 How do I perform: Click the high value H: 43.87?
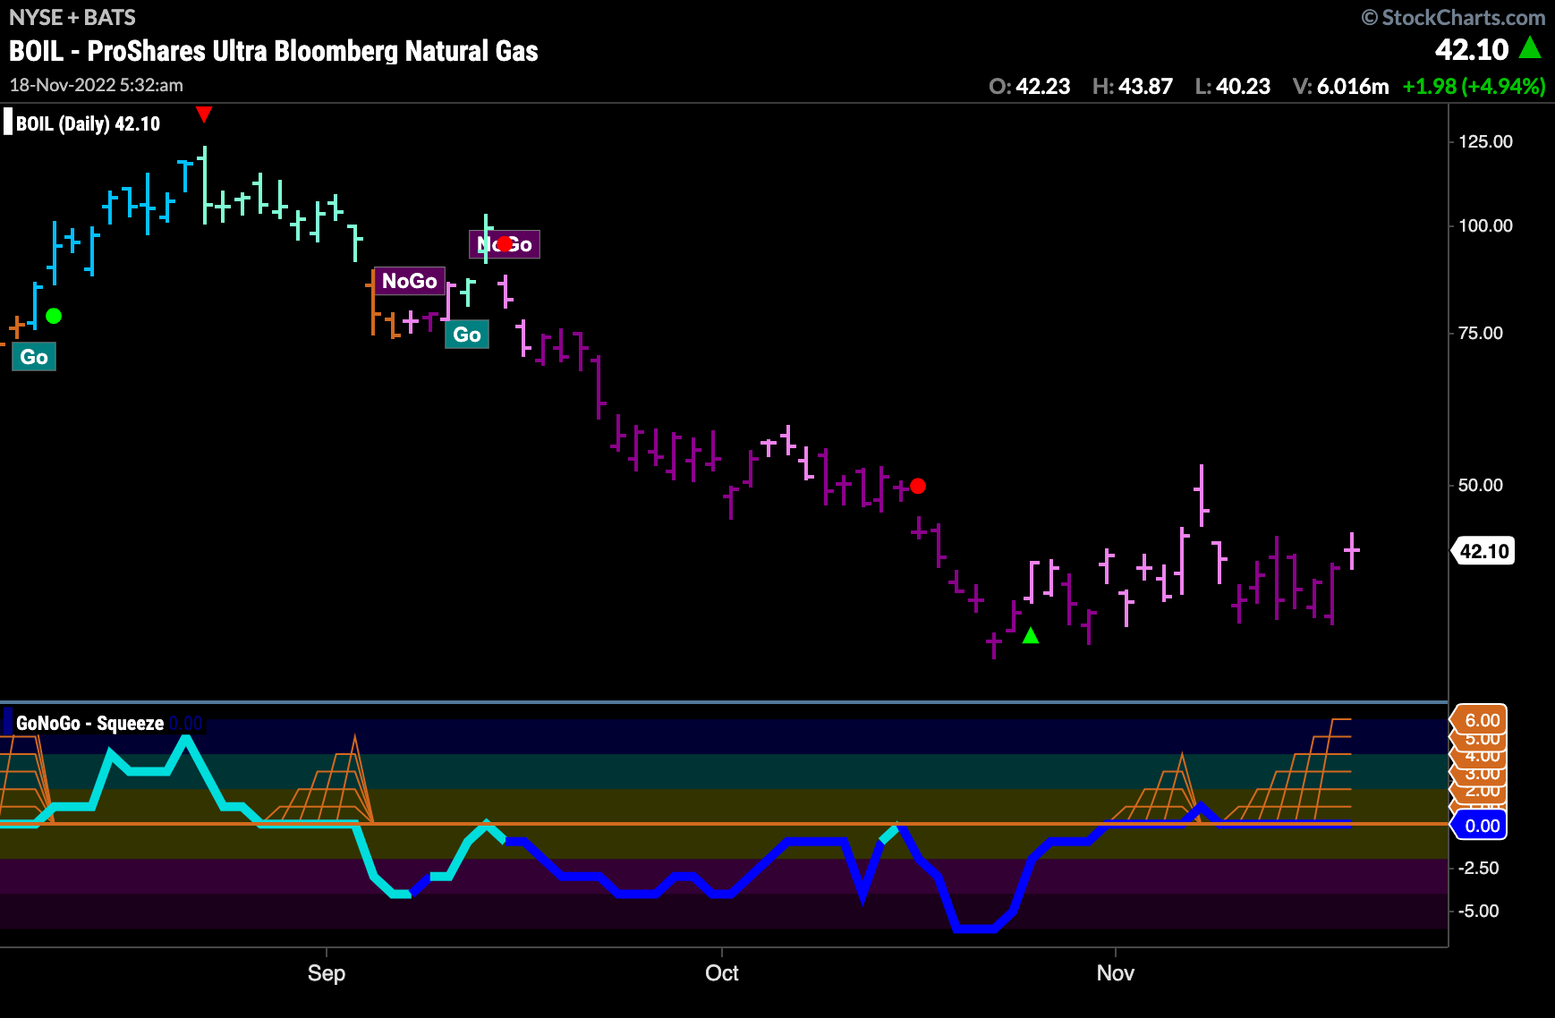(x=1133, y=86)
